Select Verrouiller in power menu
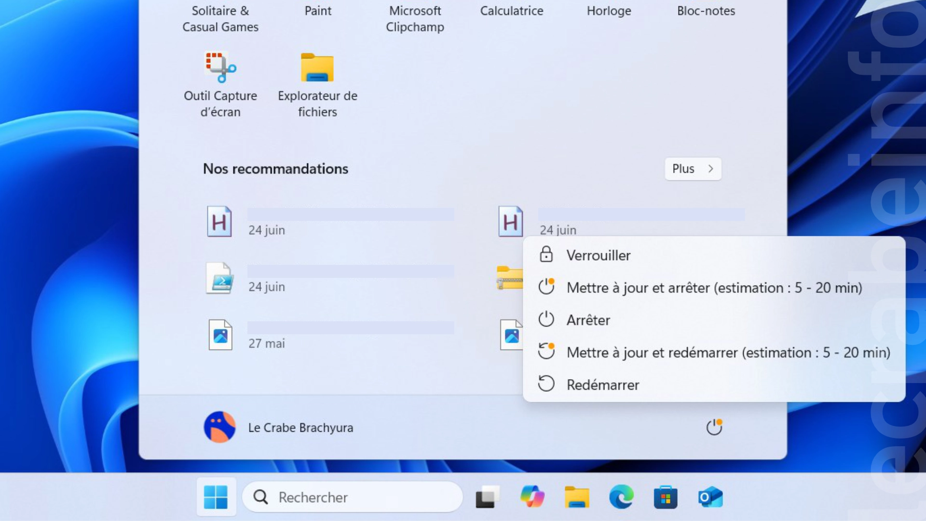The width and height of the screenshot is (926, 521). [x=598, y=255]
